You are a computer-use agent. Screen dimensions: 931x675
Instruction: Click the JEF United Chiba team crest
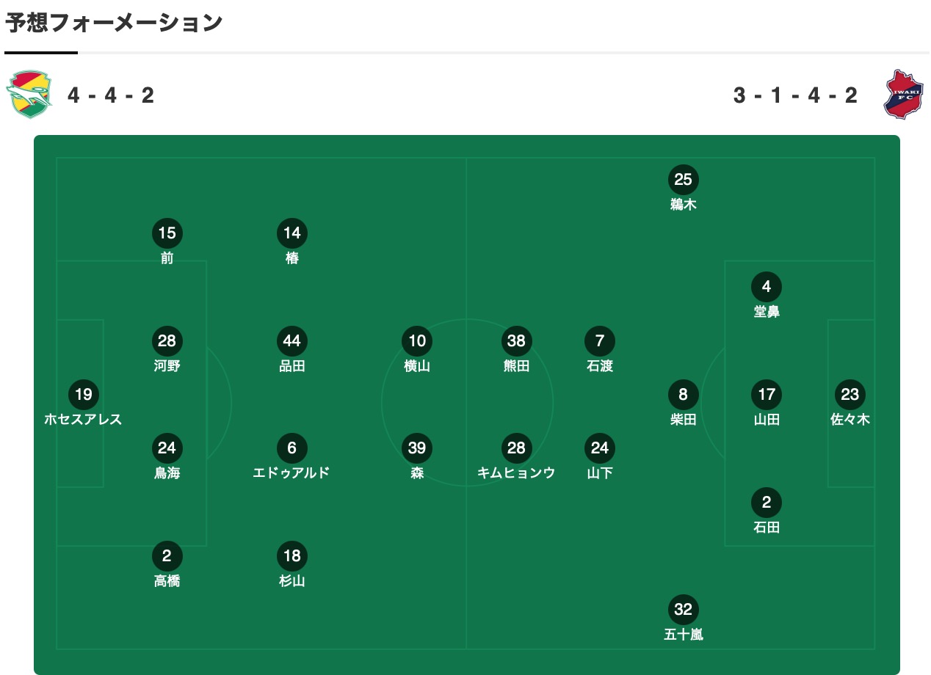coord(29,95)
